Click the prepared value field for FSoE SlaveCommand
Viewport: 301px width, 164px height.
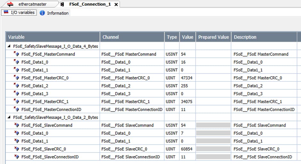click(x=213, y=125)
